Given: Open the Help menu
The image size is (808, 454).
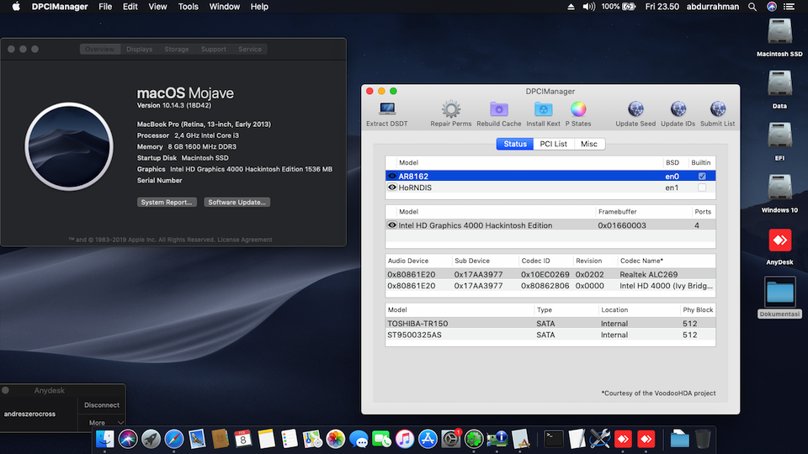Looking at the screenshot, I should pos(259,7).
